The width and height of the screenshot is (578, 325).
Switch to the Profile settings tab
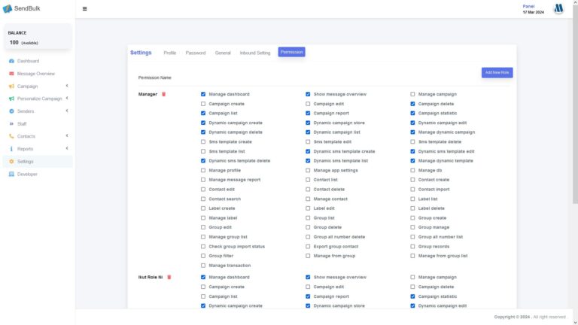click(x=169, y=53)
